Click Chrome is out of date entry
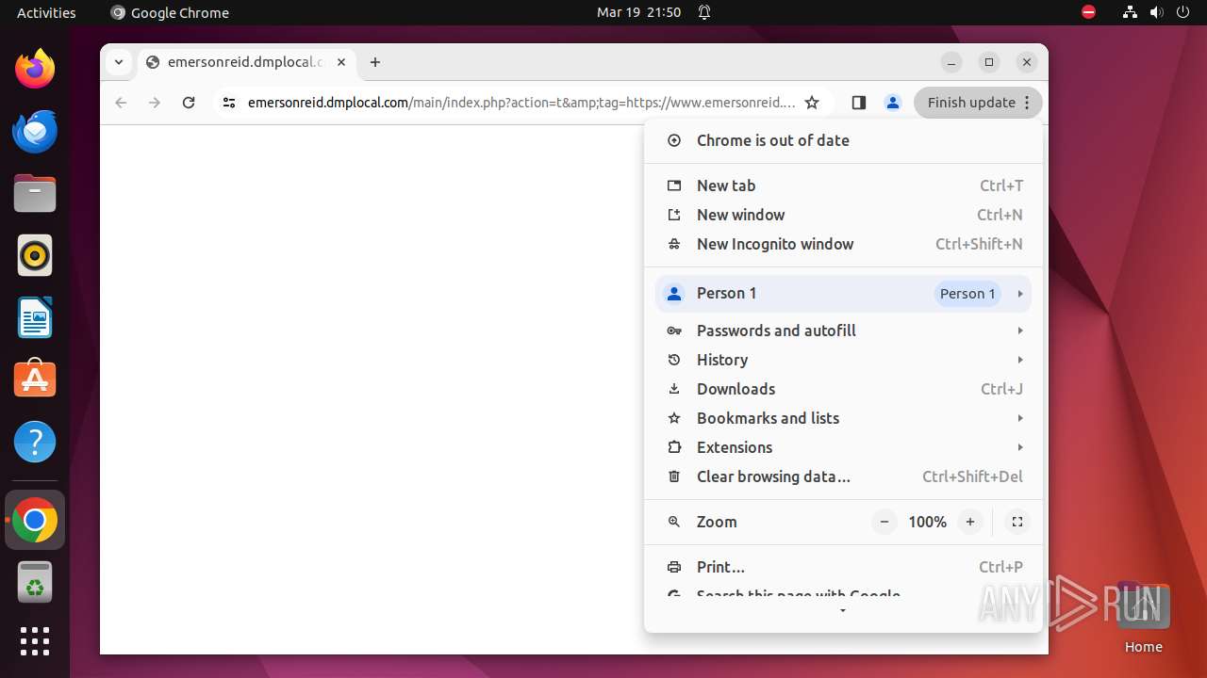Screen dimensions: 1207x678 tap(844, 140)
